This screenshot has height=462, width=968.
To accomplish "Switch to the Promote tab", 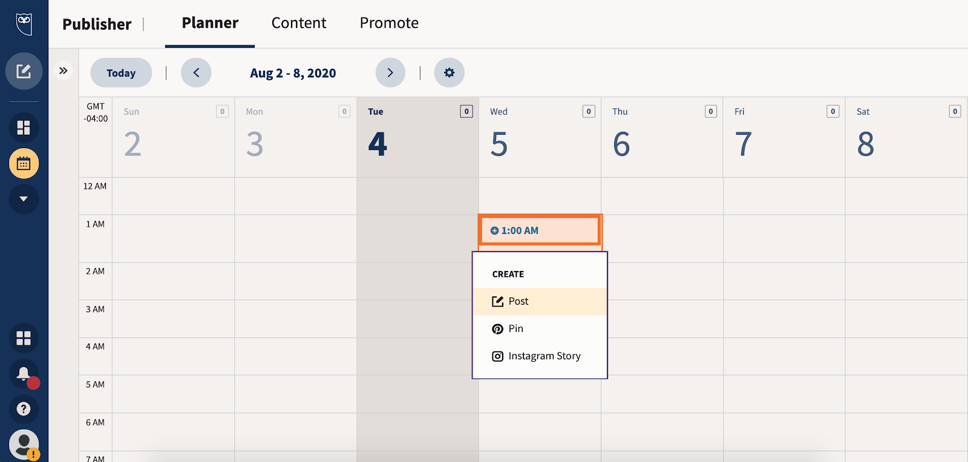I will 389,23.
